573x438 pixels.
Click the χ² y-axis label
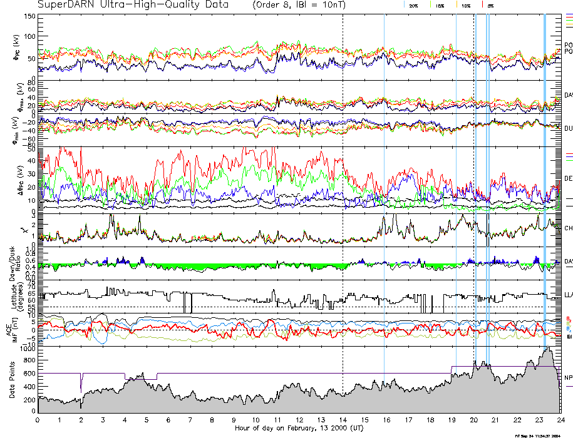[24, 230]
